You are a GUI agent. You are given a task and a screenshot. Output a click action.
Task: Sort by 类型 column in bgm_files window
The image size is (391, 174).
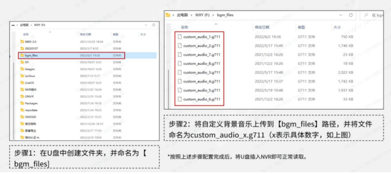pos(301,27)
